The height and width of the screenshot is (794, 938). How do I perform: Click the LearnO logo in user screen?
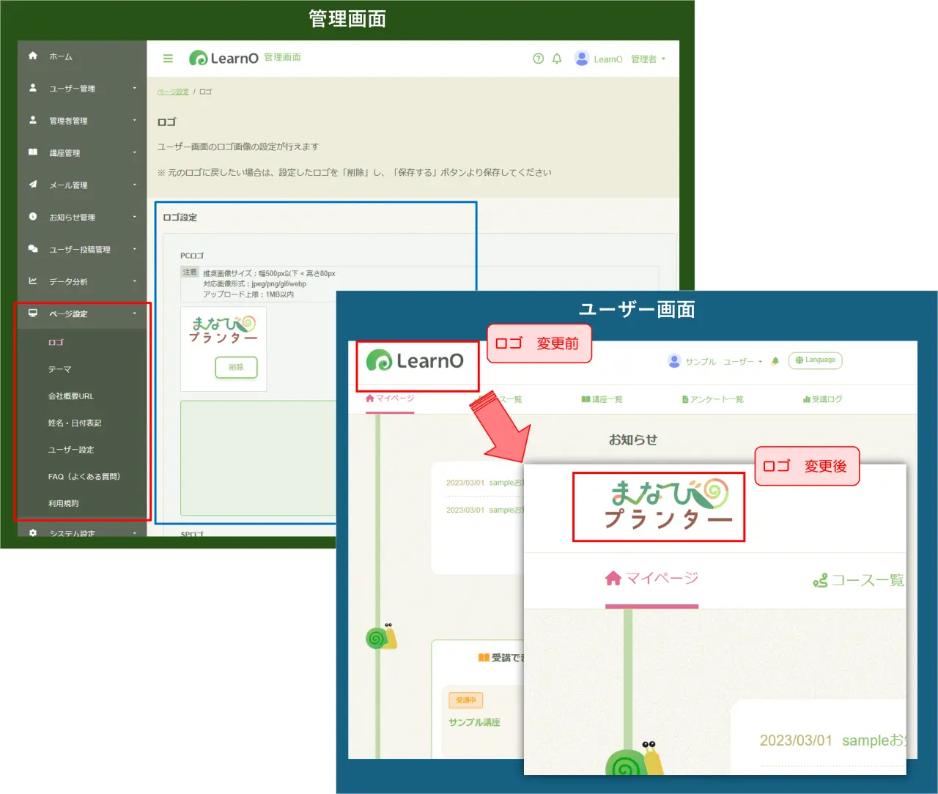pos(415,360)
